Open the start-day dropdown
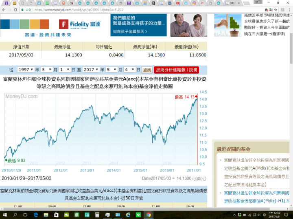Image resolution: width=293 pixels, height=219 pixels. (x=64, y=70)
